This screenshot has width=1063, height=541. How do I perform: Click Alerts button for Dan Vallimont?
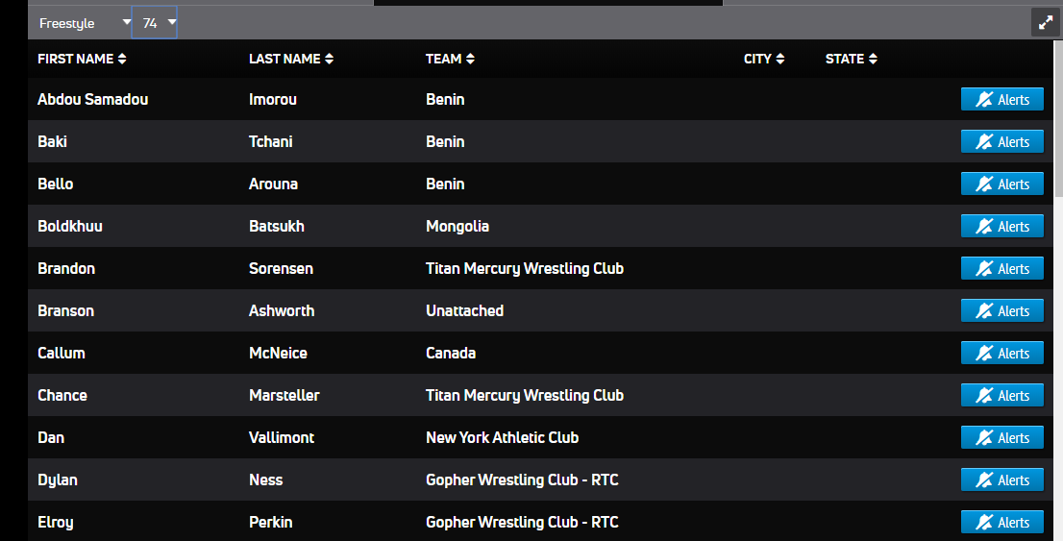1002,437
